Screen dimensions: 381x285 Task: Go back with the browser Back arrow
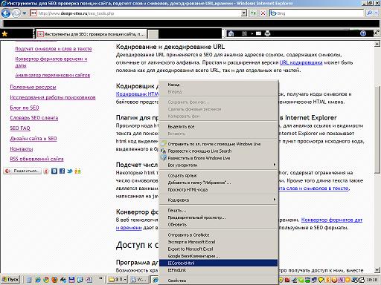click(x=6, y=13)
